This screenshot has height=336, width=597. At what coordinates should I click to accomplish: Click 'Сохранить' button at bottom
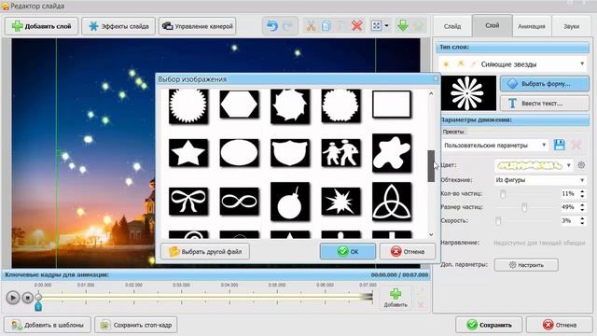489,325
